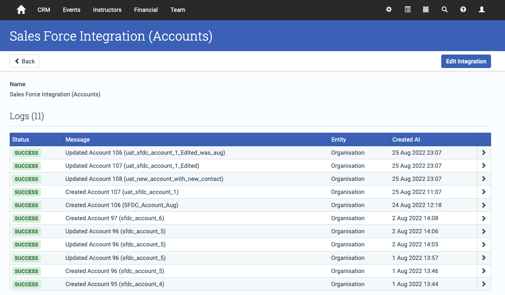The width and height of the screenshot is (505, 295).
Task: Click date '24 Aug 2022 12:18'
Action: coord(417,205)
